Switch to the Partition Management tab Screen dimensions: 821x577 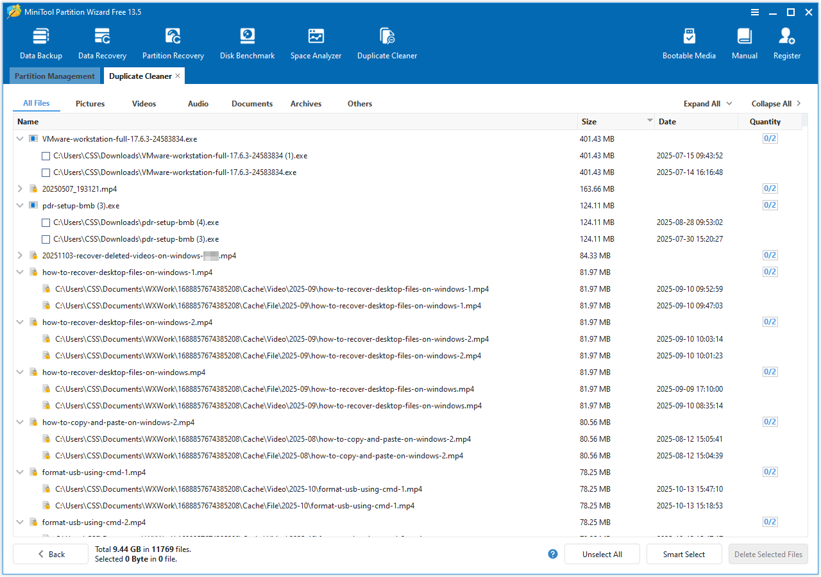click(x=55, y=76)
